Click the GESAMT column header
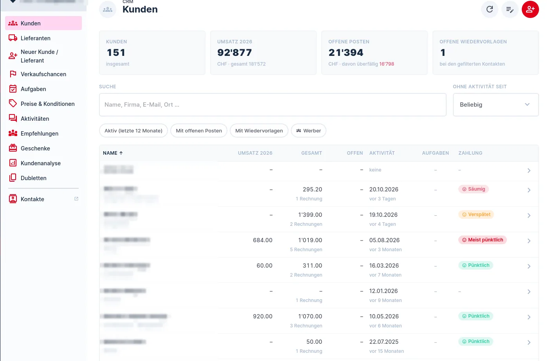 (x=312, y=153)
